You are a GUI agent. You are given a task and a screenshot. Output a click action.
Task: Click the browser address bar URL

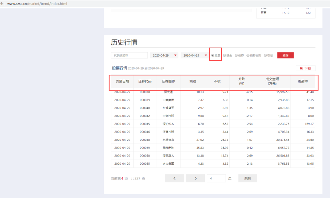[37, 4]
